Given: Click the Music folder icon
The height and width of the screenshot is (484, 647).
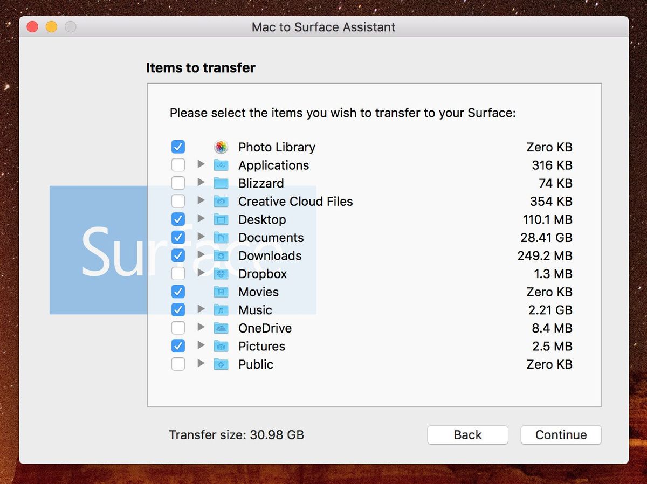Looking at the screenshot, I should click(221, 310).
